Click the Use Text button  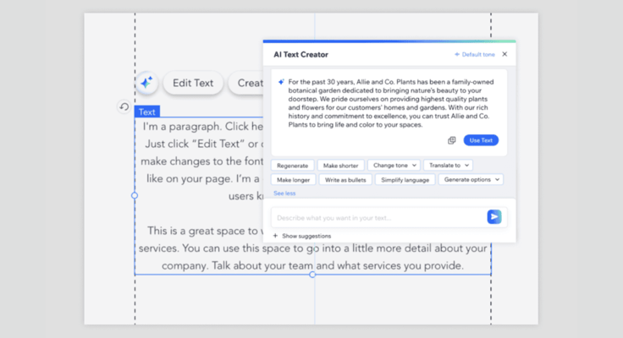pyautogui.click(x=481, y=140)
